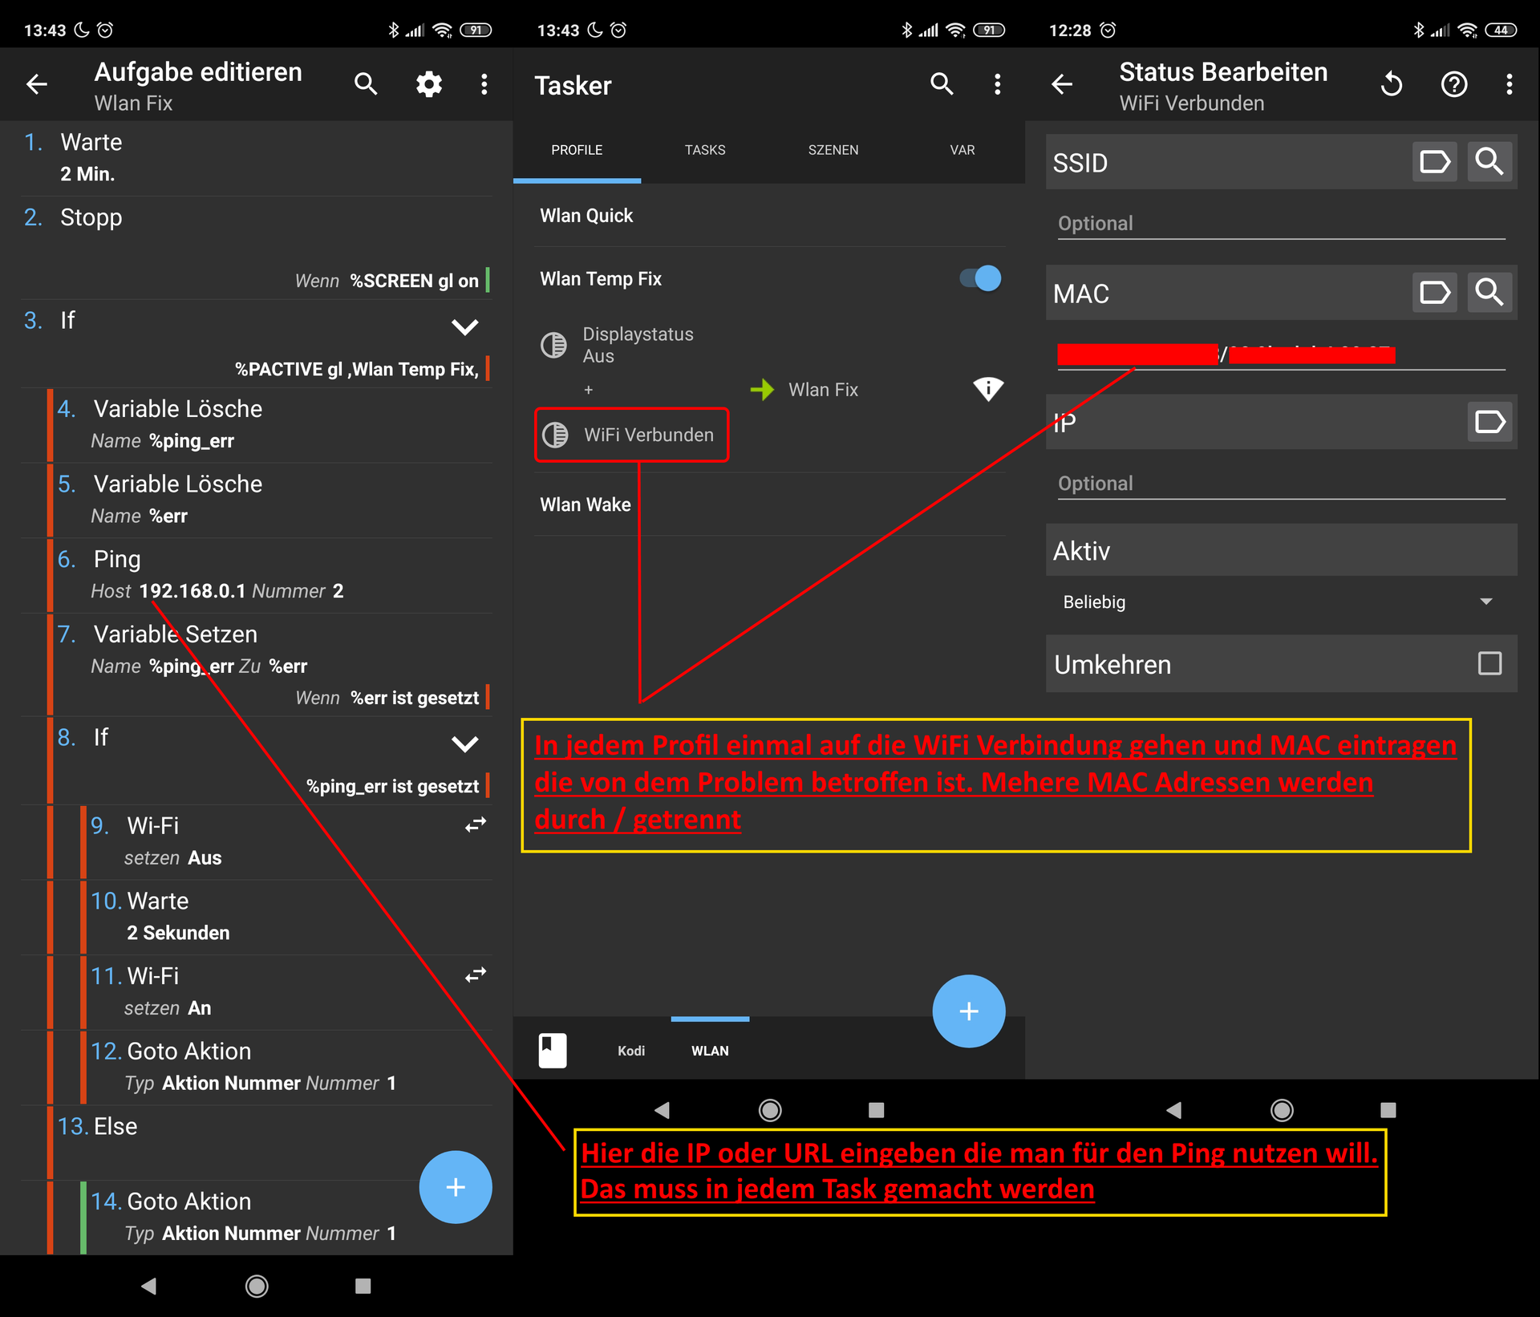Reset state with the undo arrow icon
Viewport: 1540px width, 1317px height.
click(x=1392, y=84)
